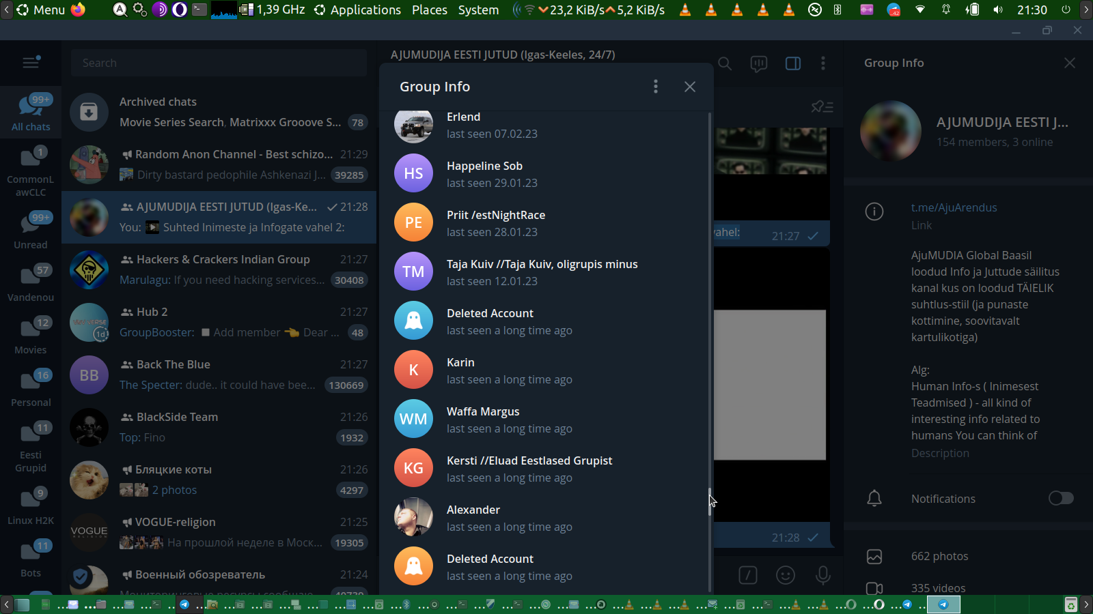1093x614 pixels.
Task: Launch Firefox from the top panel
Action: 79,10
